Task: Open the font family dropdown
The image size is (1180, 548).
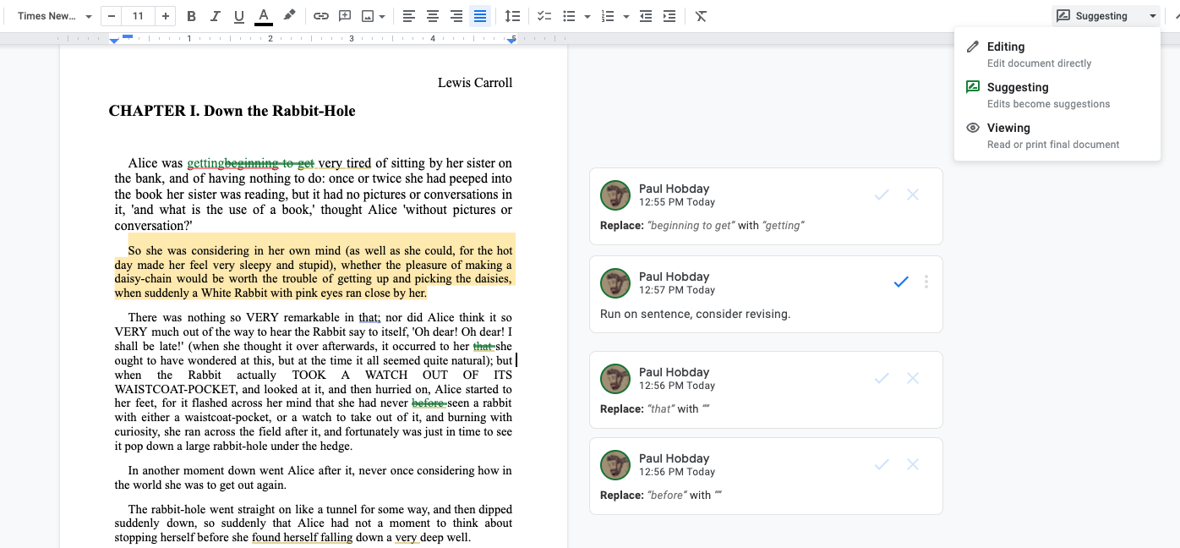Action: click(x=51, y=15)
